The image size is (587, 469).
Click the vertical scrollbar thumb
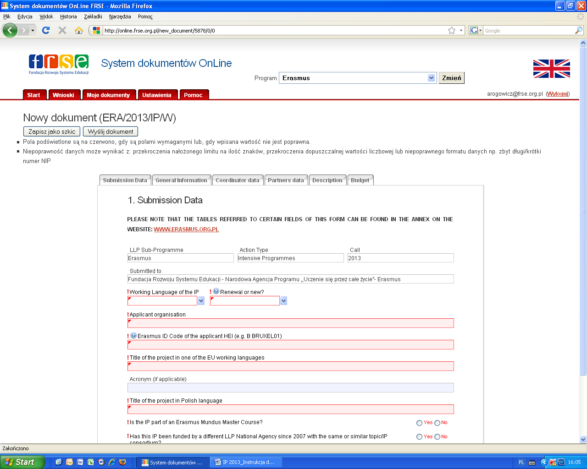[x=583, y=211]
